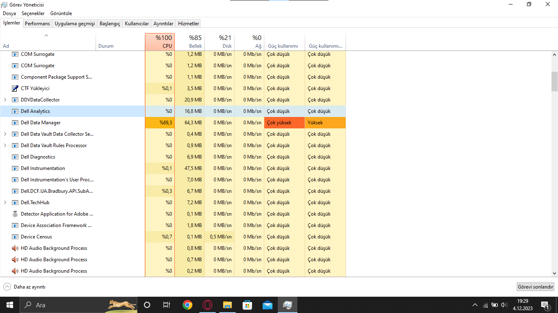This screenshot has height=313, width=558.
Task: Click the %69,3 CPU cell
Action: coord(160,123)
